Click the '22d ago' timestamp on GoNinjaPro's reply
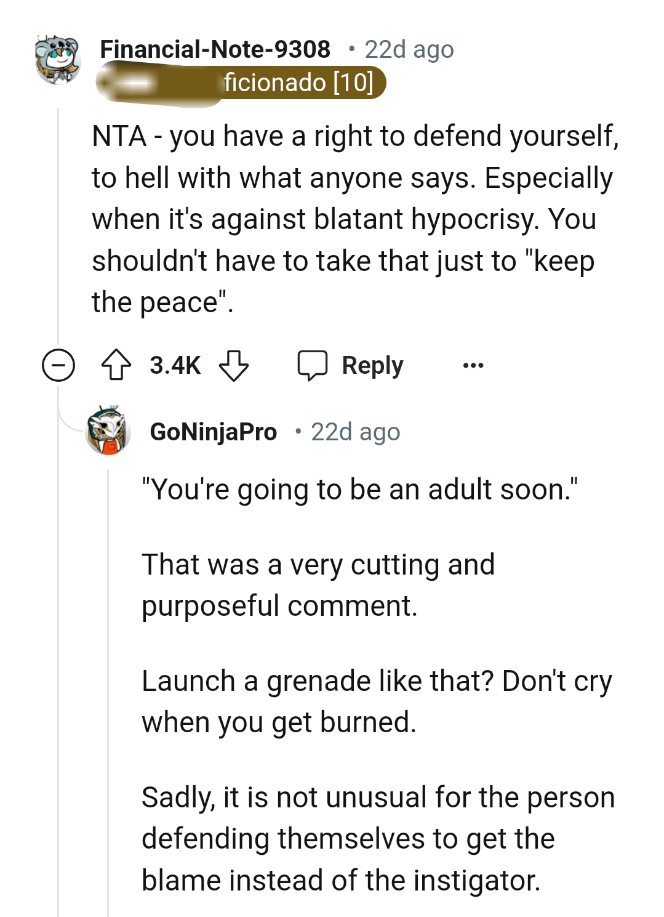 [354, 431]
